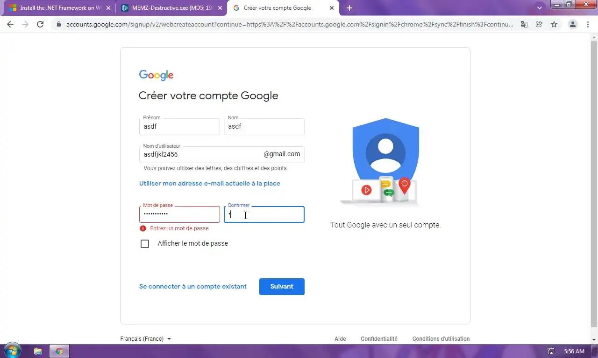Screen dimensions: 598x358
Task: Click the Mot de passe field
Action: click(179, 214)
